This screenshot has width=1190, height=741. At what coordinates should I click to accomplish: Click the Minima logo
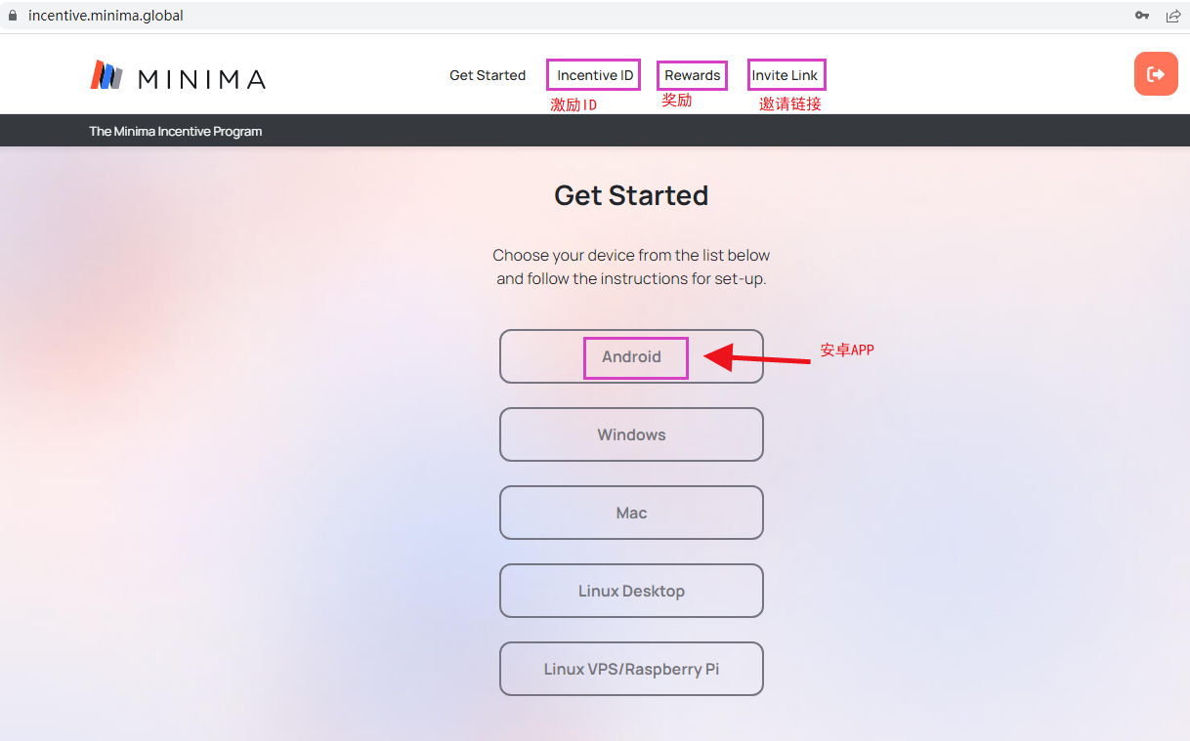pyautogui.click(x=178, y=75)
